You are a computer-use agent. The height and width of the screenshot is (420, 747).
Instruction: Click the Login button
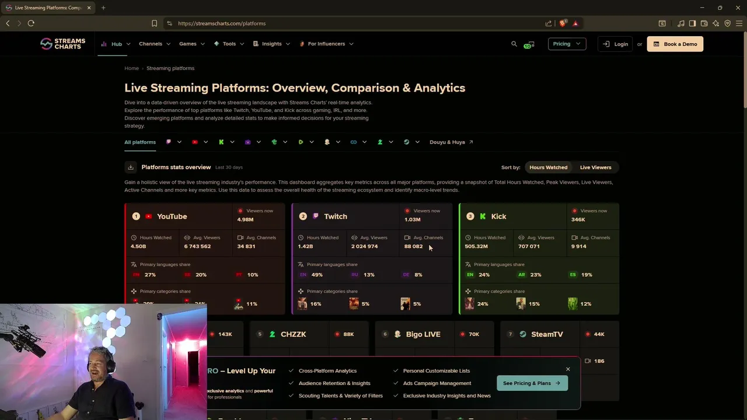[x=616, y=44]
